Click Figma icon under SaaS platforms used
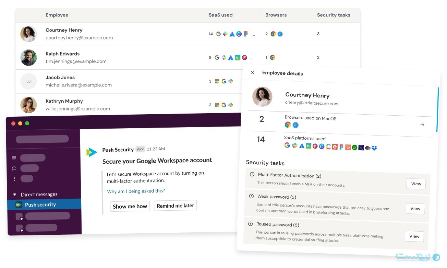The image size is (447, 268). point(341,147)
